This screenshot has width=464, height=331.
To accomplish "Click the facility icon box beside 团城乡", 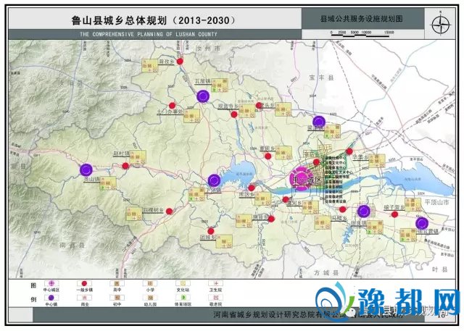I will tap(225, 242).
